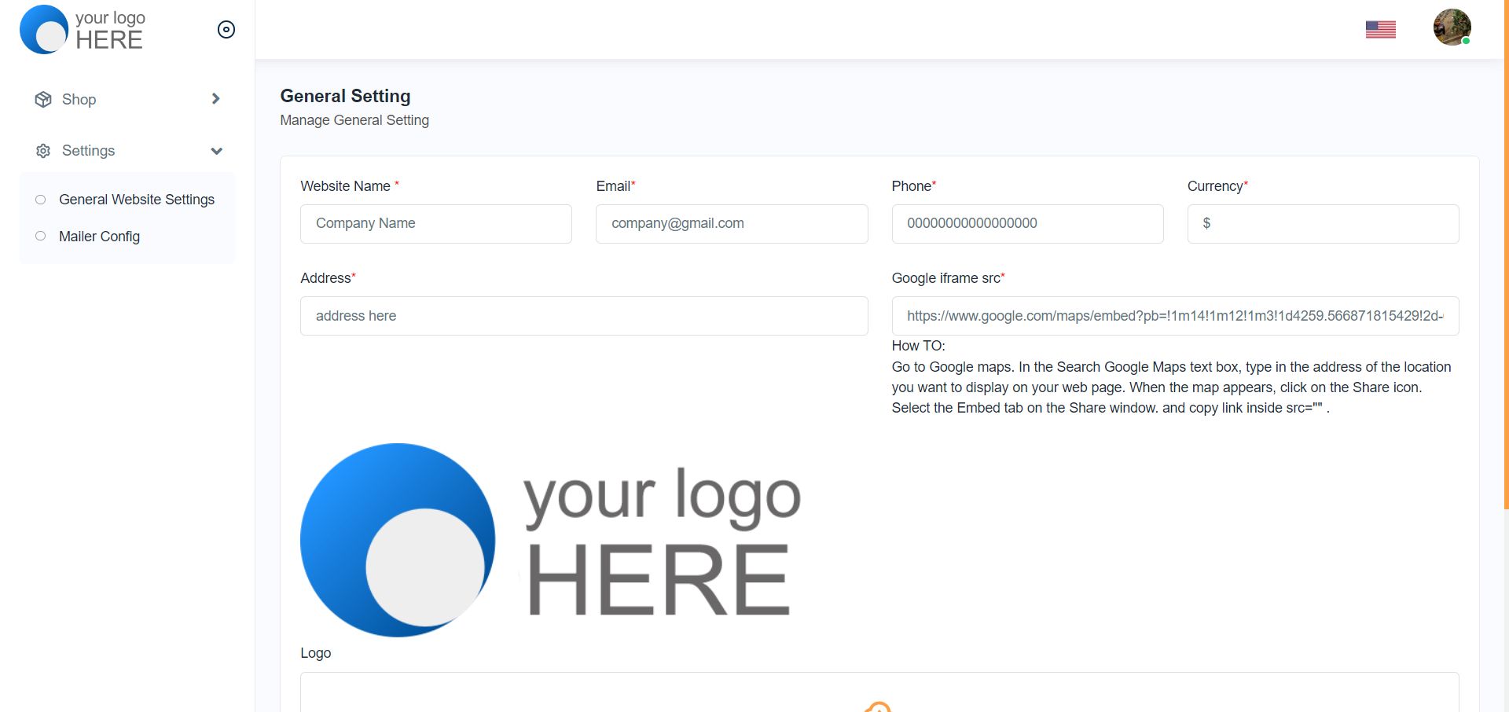Open the user profile avatar menu

[1452, 28]
